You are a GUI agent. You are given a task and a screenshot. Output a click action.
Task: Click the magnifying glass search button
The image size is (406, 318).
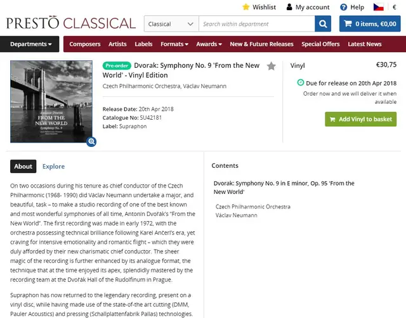[x=323, y=24]
